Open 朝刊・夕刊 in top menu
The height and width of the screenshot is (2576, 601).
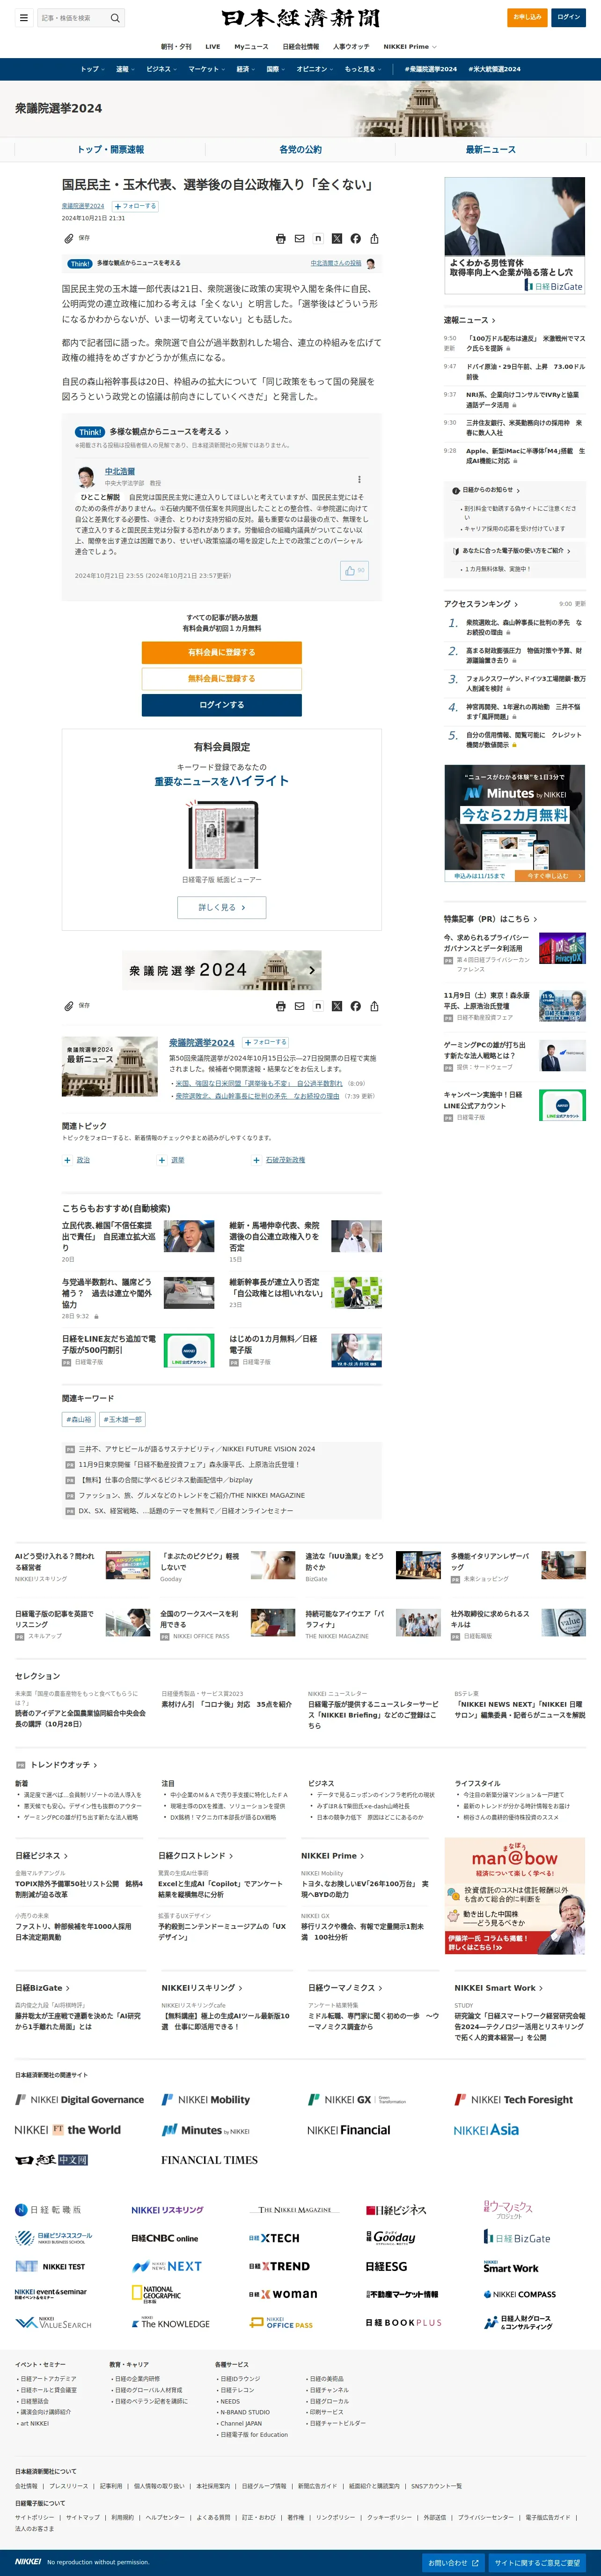click(176, 46)
